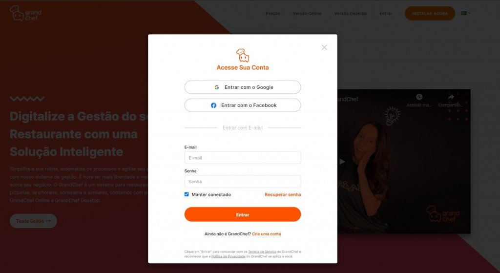Click the GrandChef logo in top navbar
500x273 pixels.
pos(25,13)
